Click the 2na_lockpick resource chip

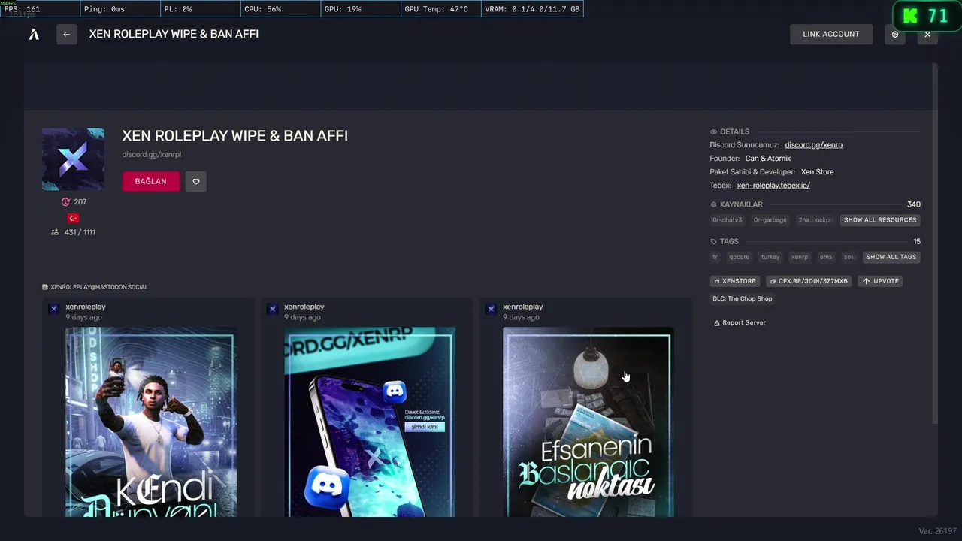(815, 220)
